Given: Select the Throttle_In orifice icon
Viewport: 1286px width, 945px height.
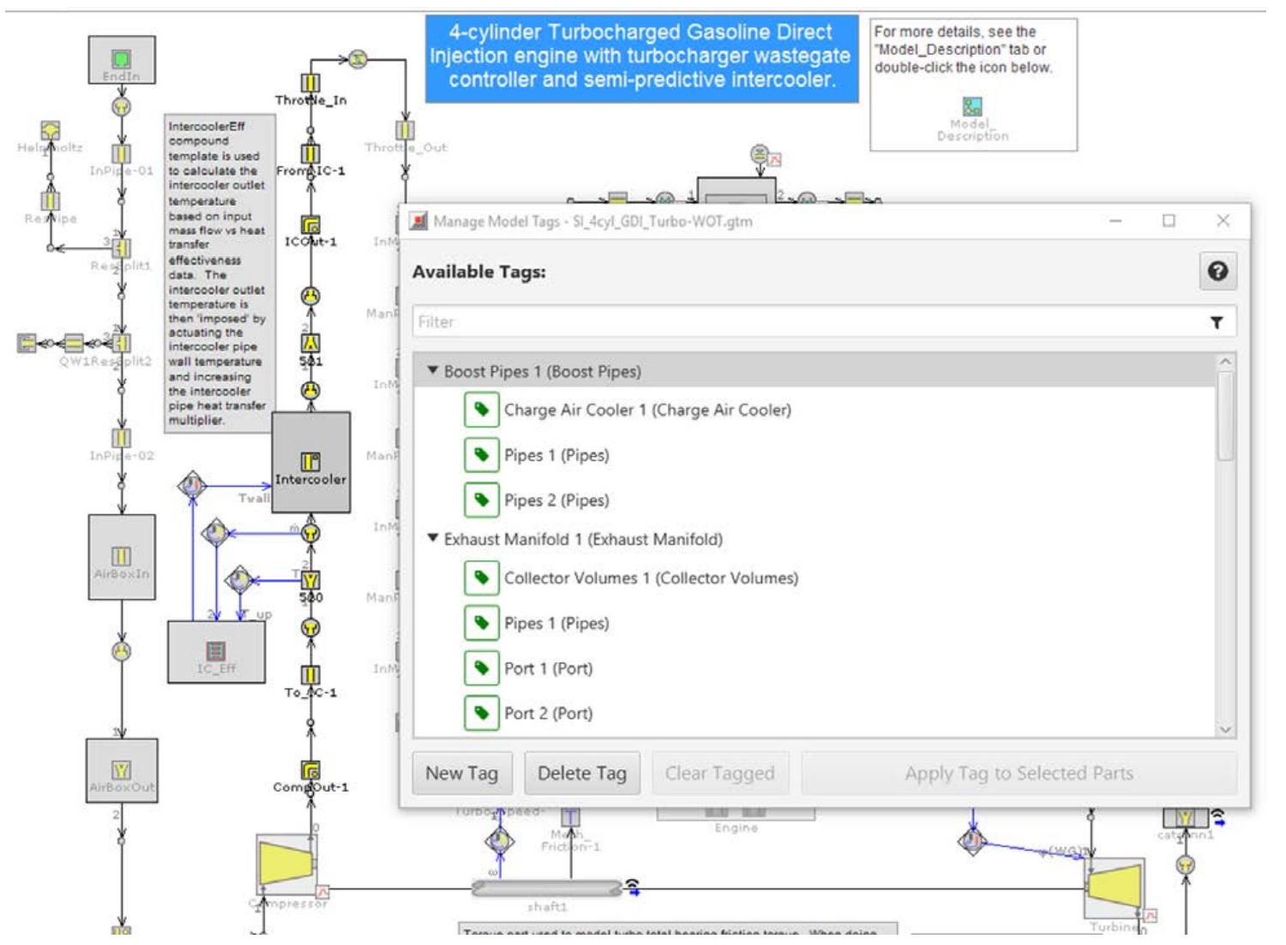Looking at the screenshot, I should [x=310, y=83].
